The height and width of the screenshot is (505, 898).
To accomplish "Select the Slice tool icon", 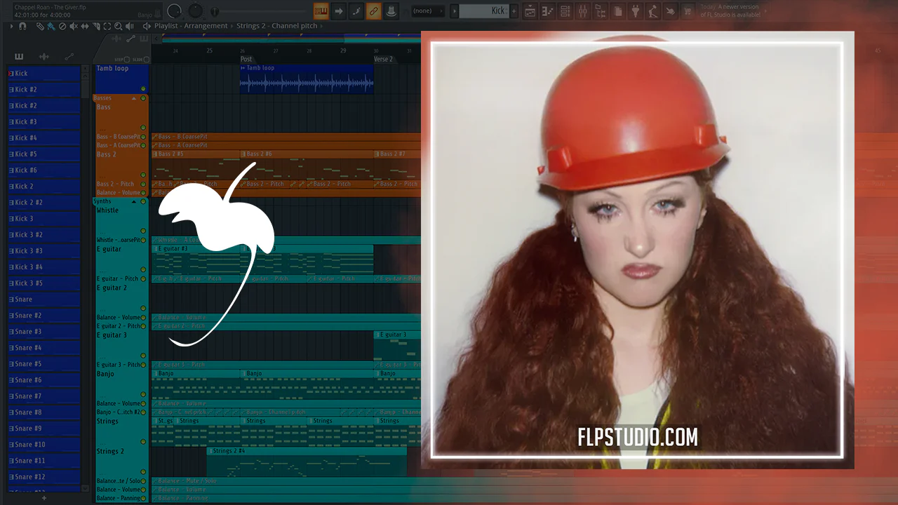I will [96, 26].
